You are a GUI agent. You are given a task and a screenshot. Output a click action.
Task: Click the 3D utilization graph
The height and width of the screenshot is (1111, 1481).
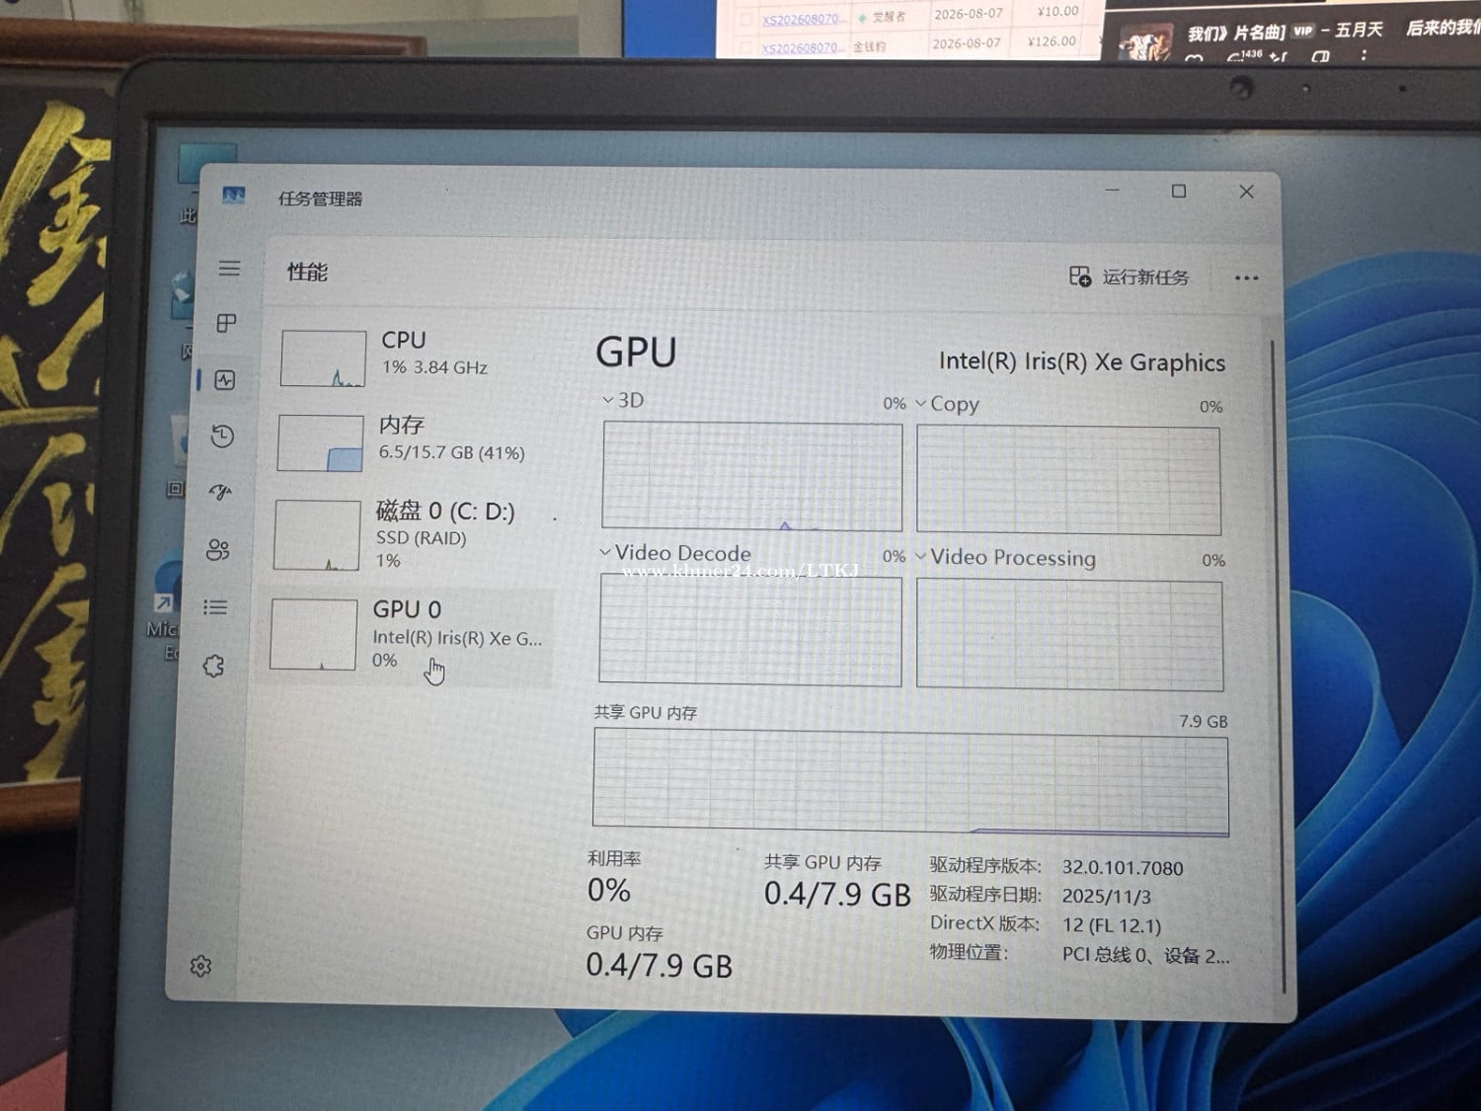[752, 476]
